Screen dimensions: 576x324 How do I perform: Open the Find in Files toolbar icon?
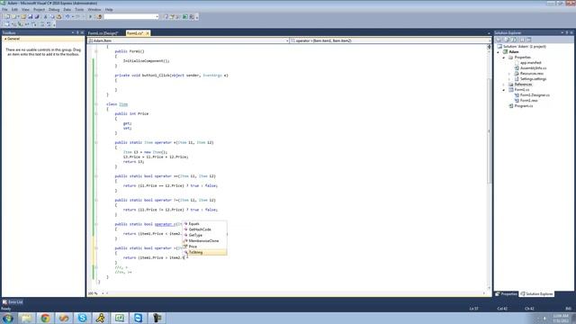pyautogui.click(x=99, y=16)
